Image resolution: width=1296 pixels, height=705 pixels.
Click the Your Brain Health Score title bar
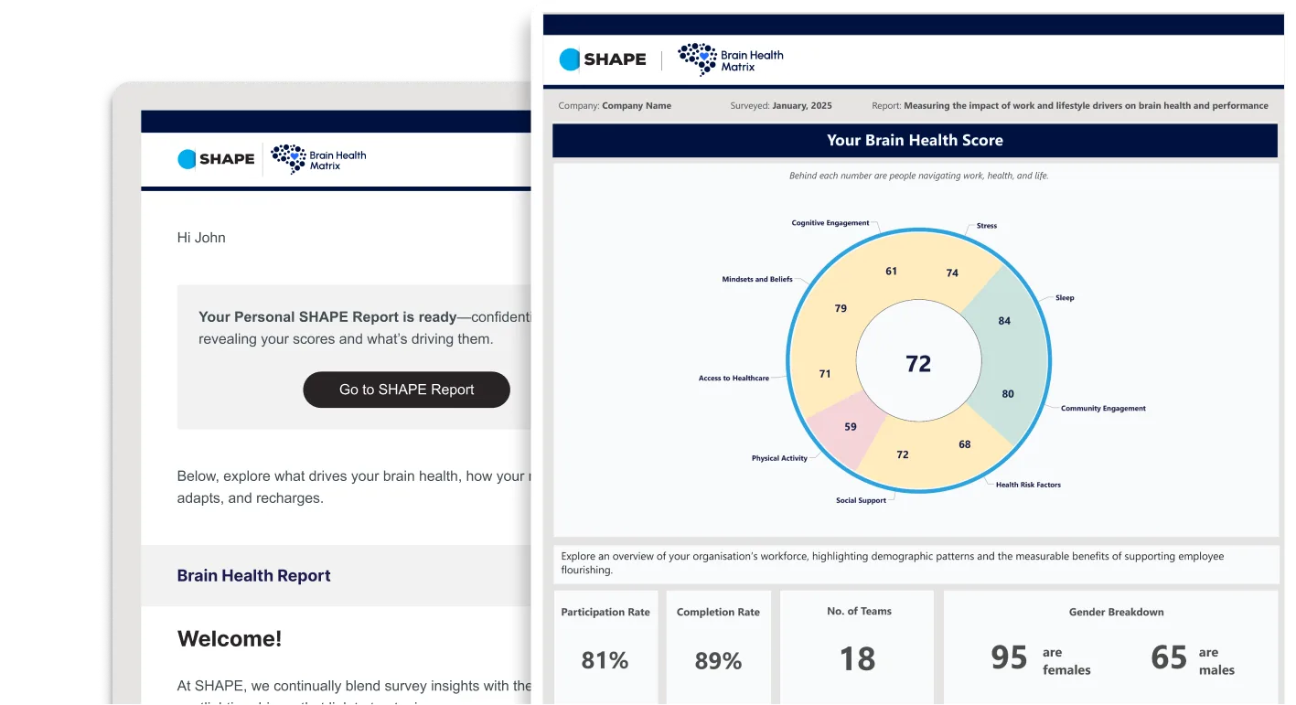coord(915,141)
